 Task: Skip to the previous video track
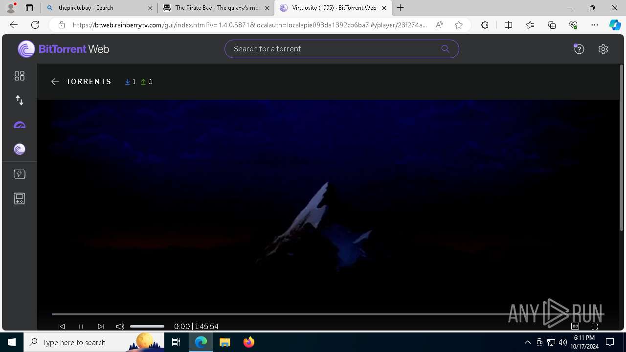point(62,326)
